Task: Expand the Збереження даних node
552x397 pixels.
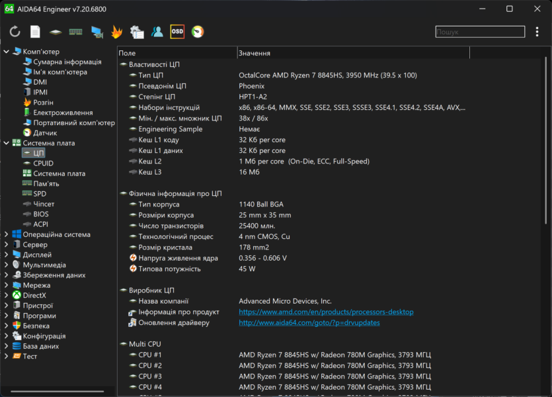Action: click(7, 275)
